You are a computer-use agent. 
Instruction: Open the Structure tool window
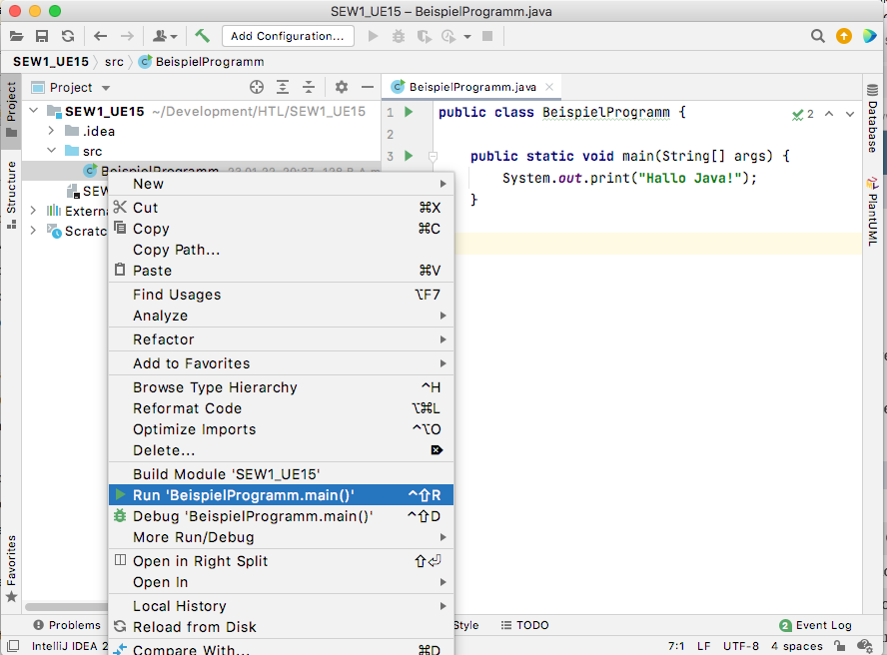pos(11,195)
